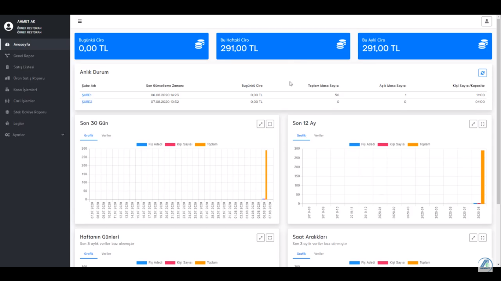Toggle Kişi Sayısı legend in Son 12 Ay
Image resolution: width=501 pixels, height=281 pixels.
(391, 144)
